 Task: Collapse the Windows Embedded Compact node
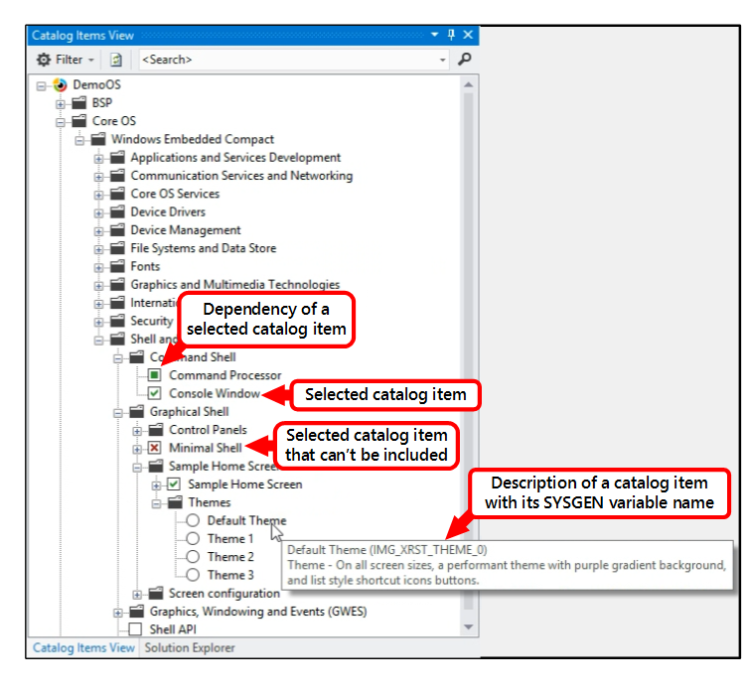point(79,141)
